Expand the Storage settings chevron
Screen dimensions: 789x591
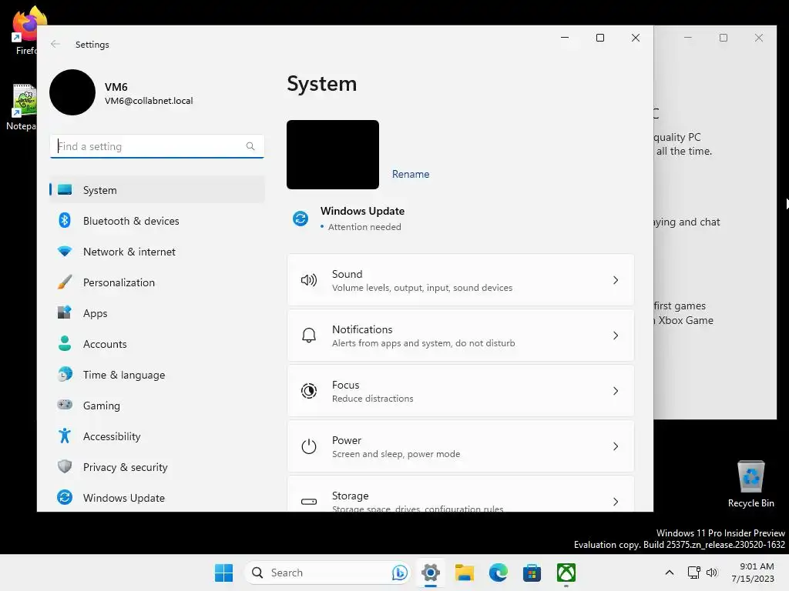click(616, 502)
